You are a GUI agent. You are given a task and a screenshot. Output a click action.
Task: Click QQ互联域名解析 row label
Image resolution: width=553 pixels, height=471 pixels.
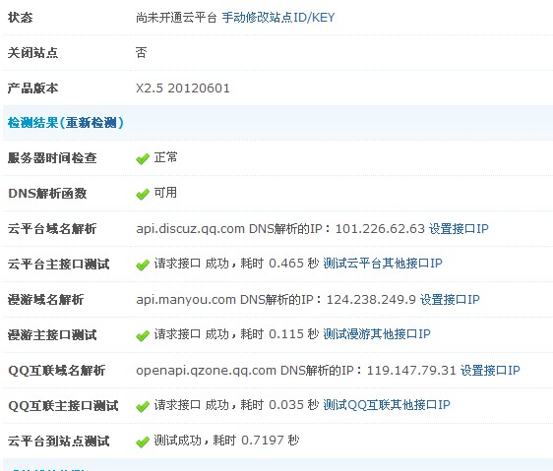point(56,371)
